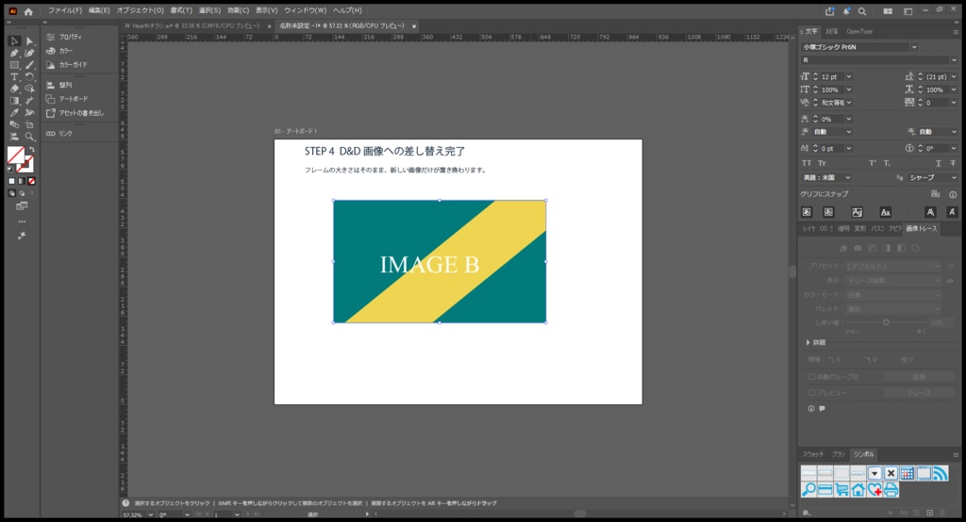Switch to the ブラシ tab
This screenshot has height=522, width=966.
[839, 454]
